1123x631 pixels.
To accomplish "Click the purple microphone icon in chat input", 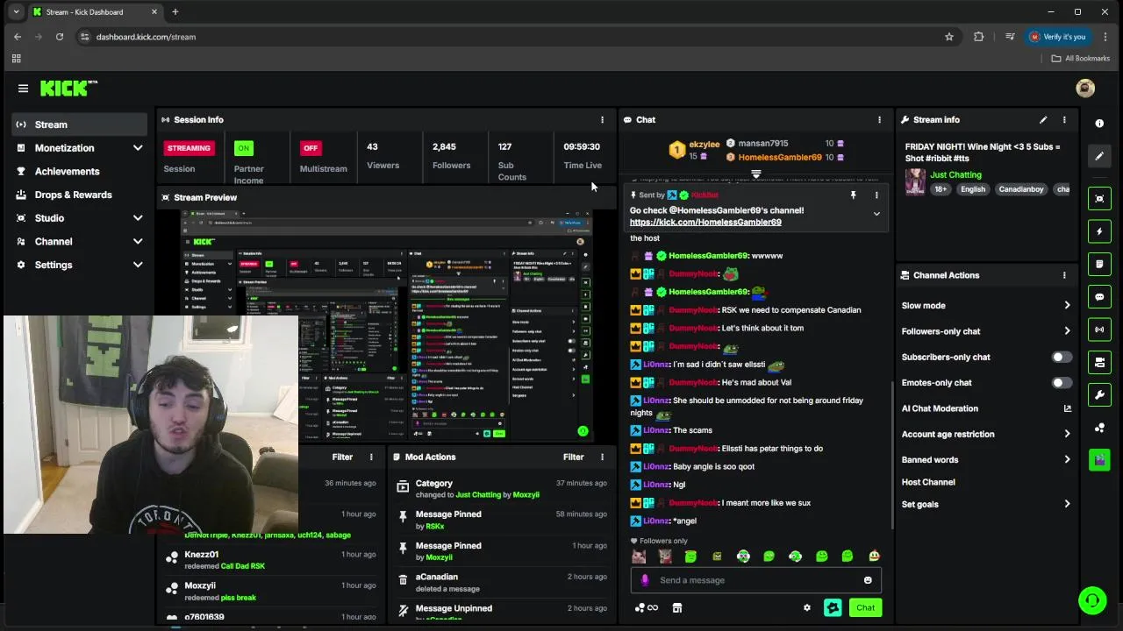I will click(645, 580).
